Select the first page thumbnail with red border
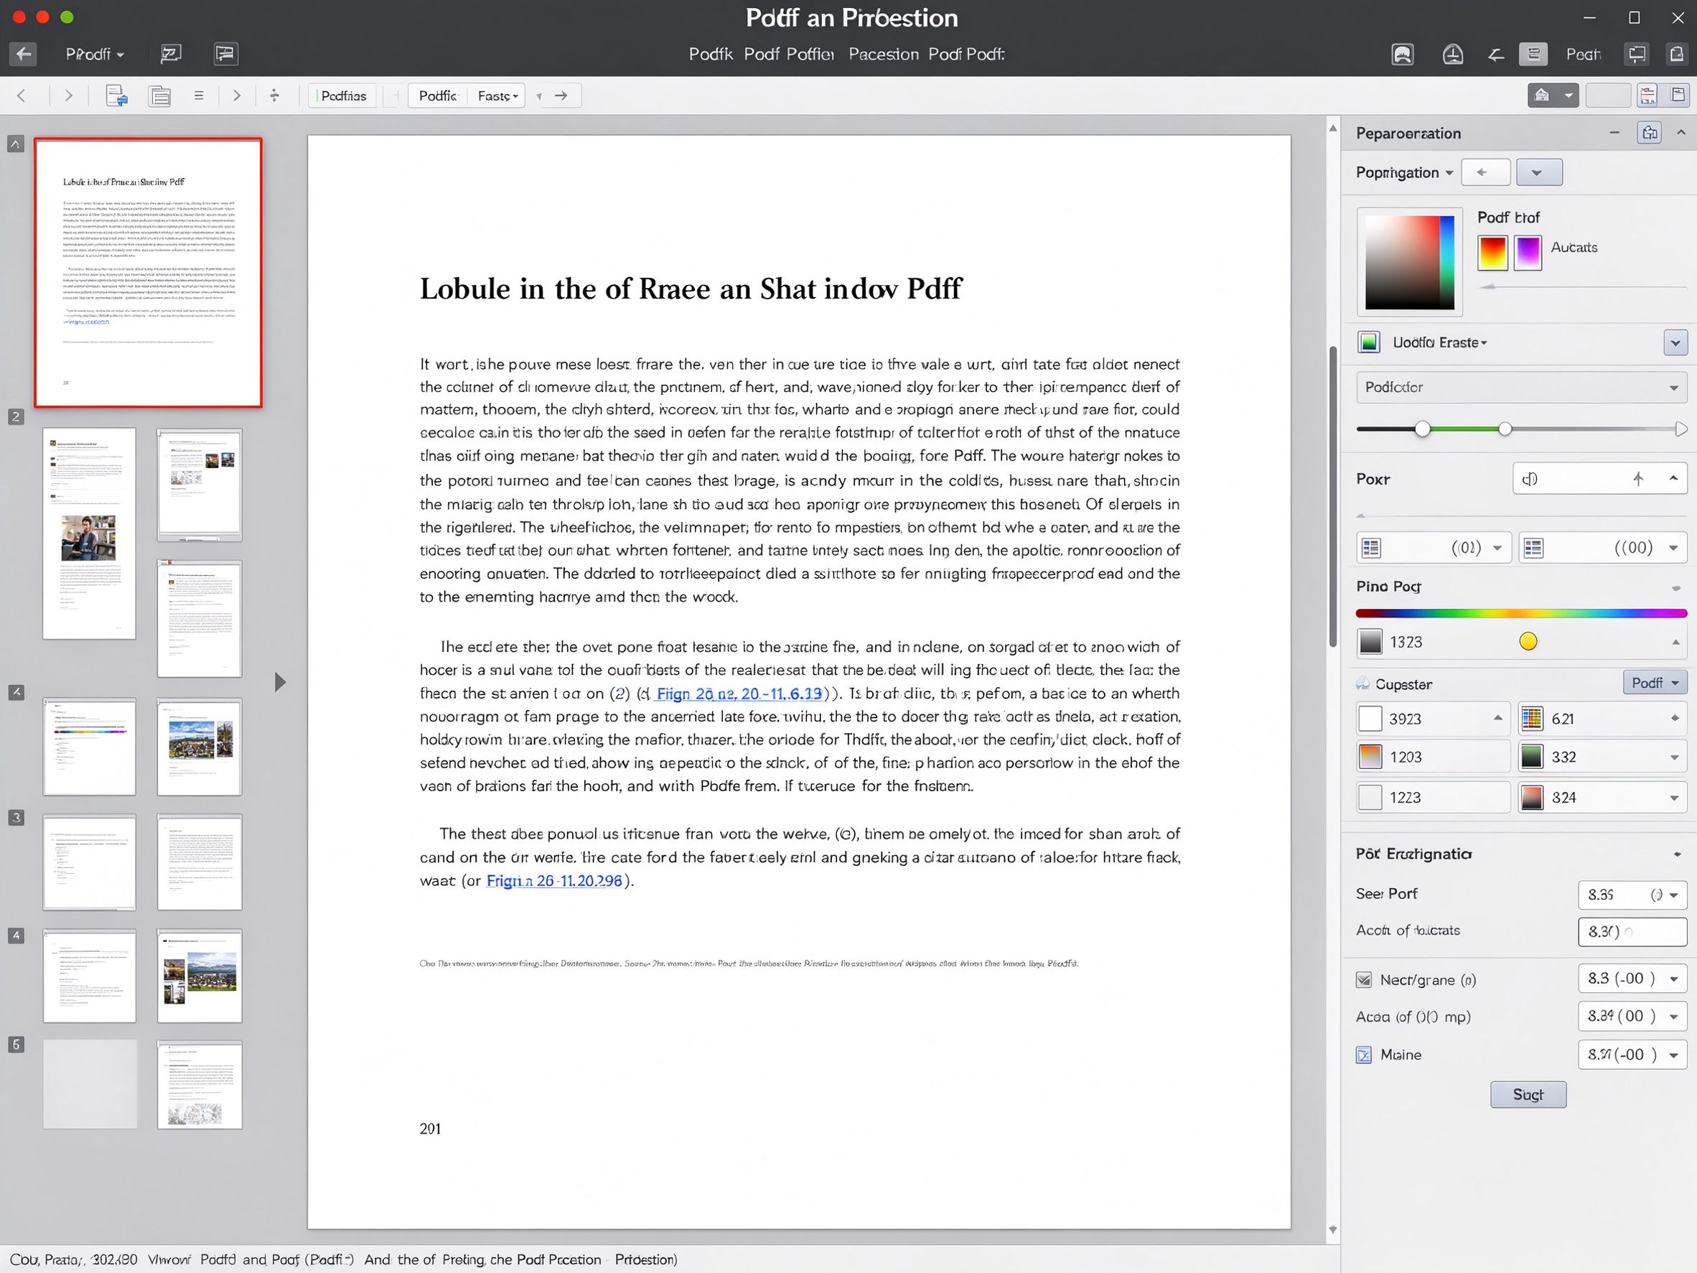This screenshot has height=1273, width=1697. point(148,272)
